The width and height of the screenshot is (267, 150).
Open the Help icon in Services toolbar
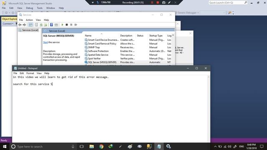[51, 25]
